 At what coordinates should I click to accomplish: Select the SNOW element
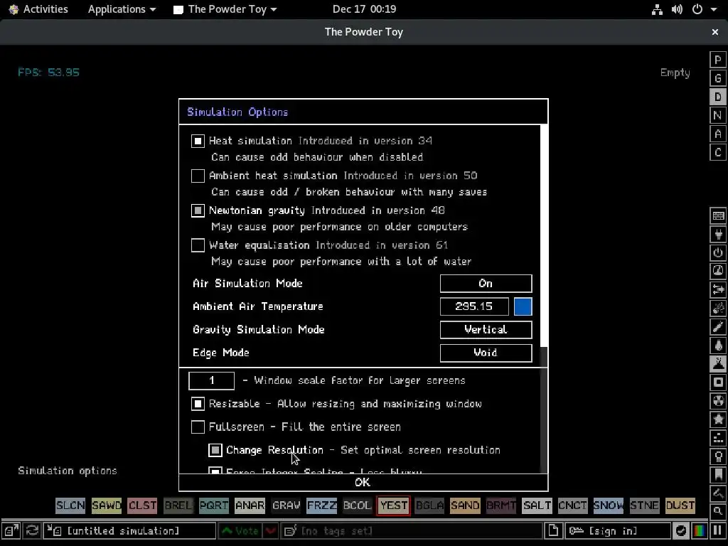tap(609, 505)
